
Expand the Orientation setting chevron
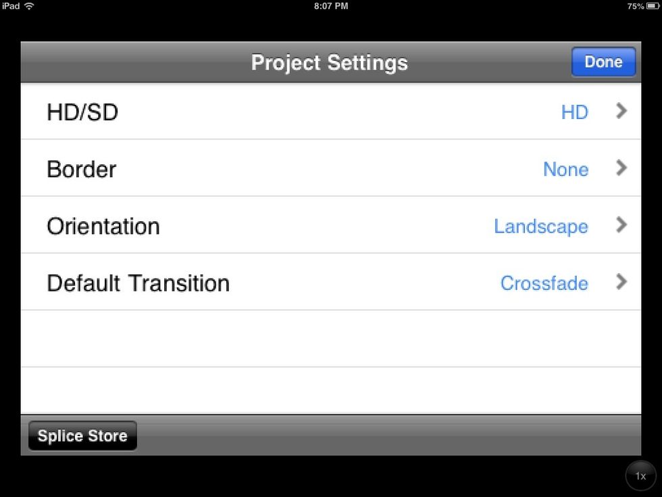(x=621, y=226)
